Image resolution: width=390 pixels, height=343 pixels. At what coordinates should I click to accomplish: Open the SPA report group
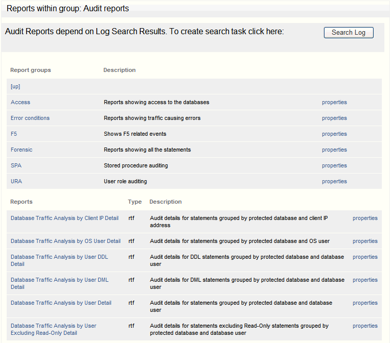16,166
